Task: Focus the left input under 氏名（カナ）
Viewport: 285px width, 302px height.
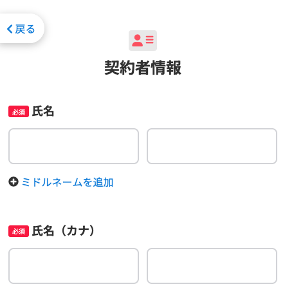Action: pos(73,266)
